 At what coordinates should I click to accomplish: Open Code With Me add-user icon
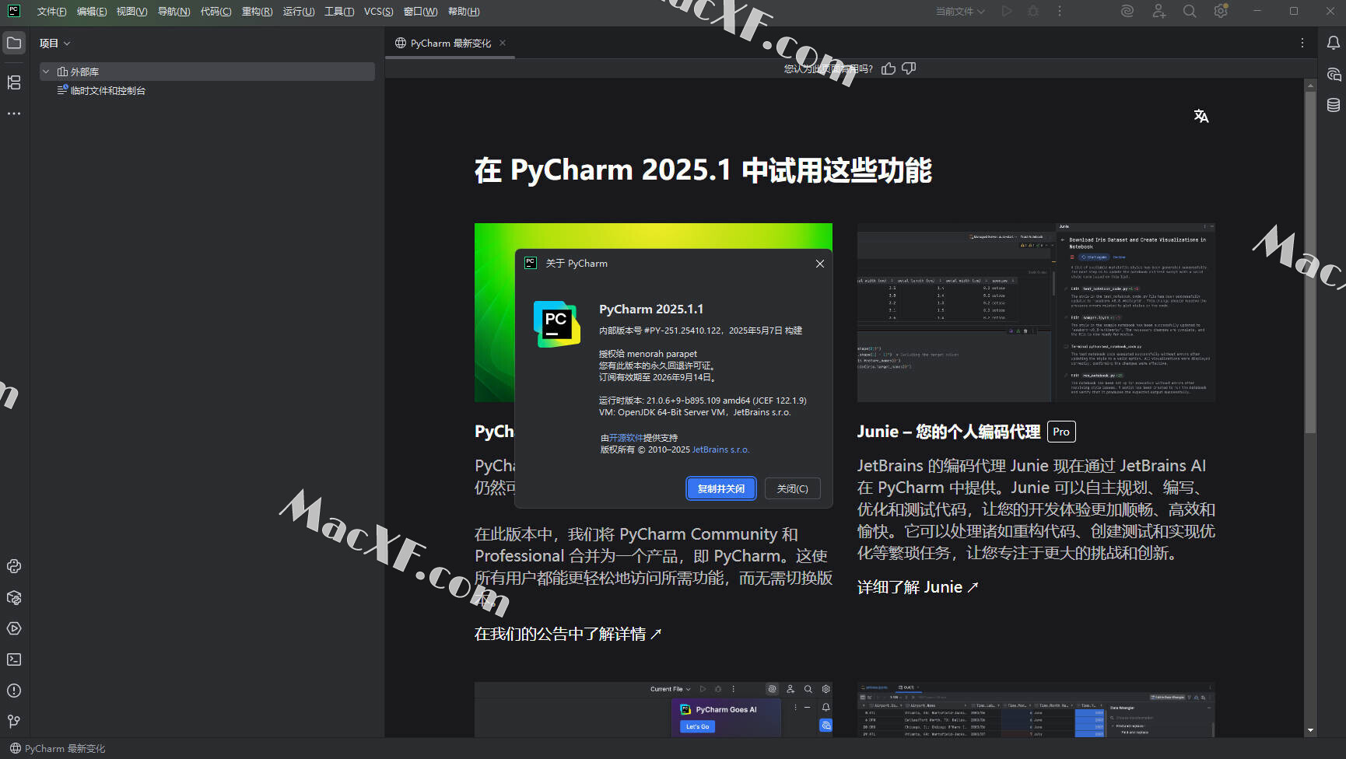pos(1159,11)
